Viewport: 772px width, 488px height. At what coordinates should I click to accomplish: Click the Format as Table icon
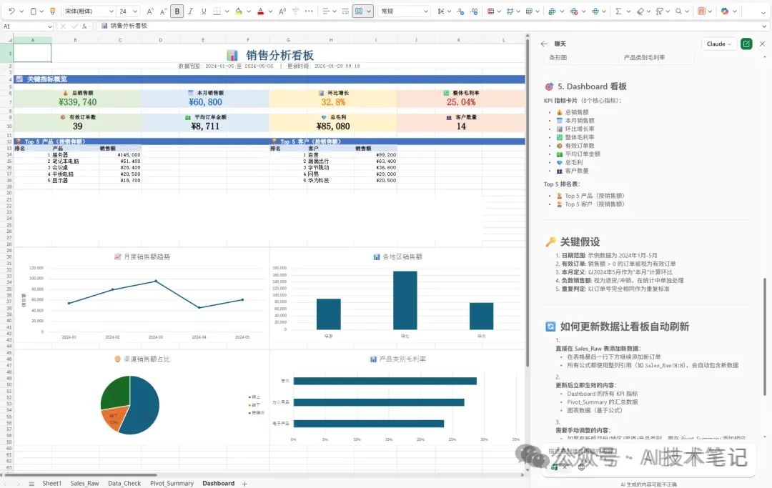tap(510, 11)
